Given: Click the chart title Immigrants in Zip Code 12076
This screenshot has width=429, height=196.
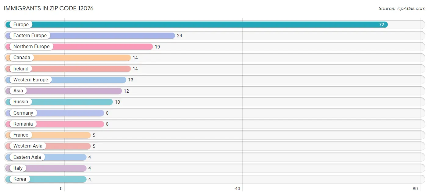Looking at the screenshot, I should tap(49, 9).
